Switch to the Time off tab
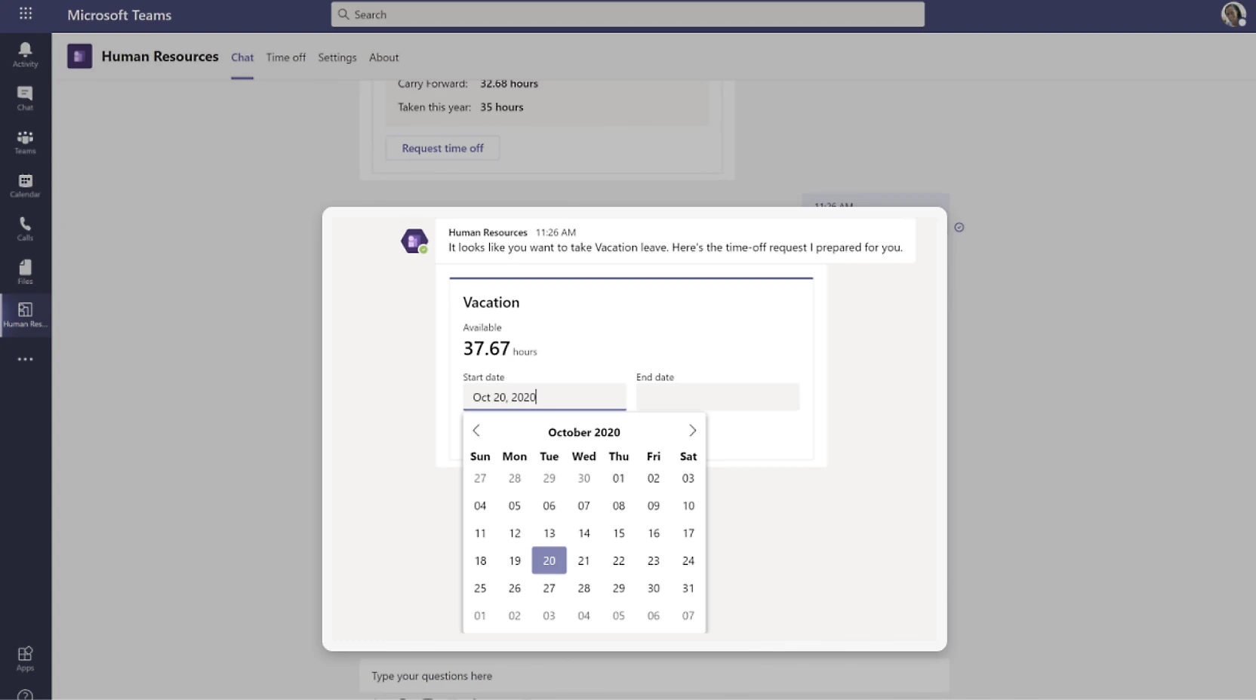This screenshot has width=1256, height=700. 285,57
